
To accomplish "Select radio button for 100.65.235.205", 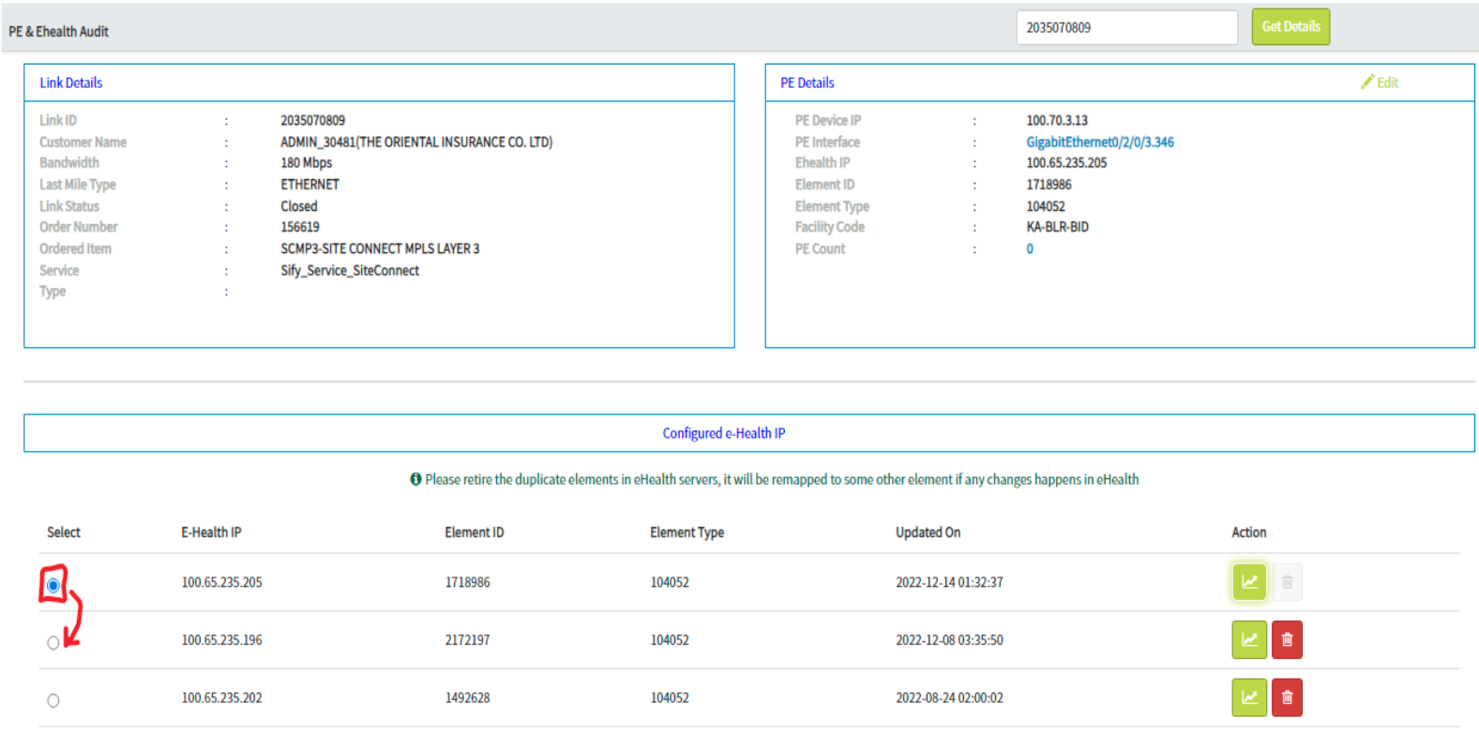I will [53, 586].
